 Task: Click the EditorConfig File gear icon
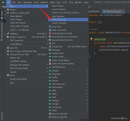(50, 117)
